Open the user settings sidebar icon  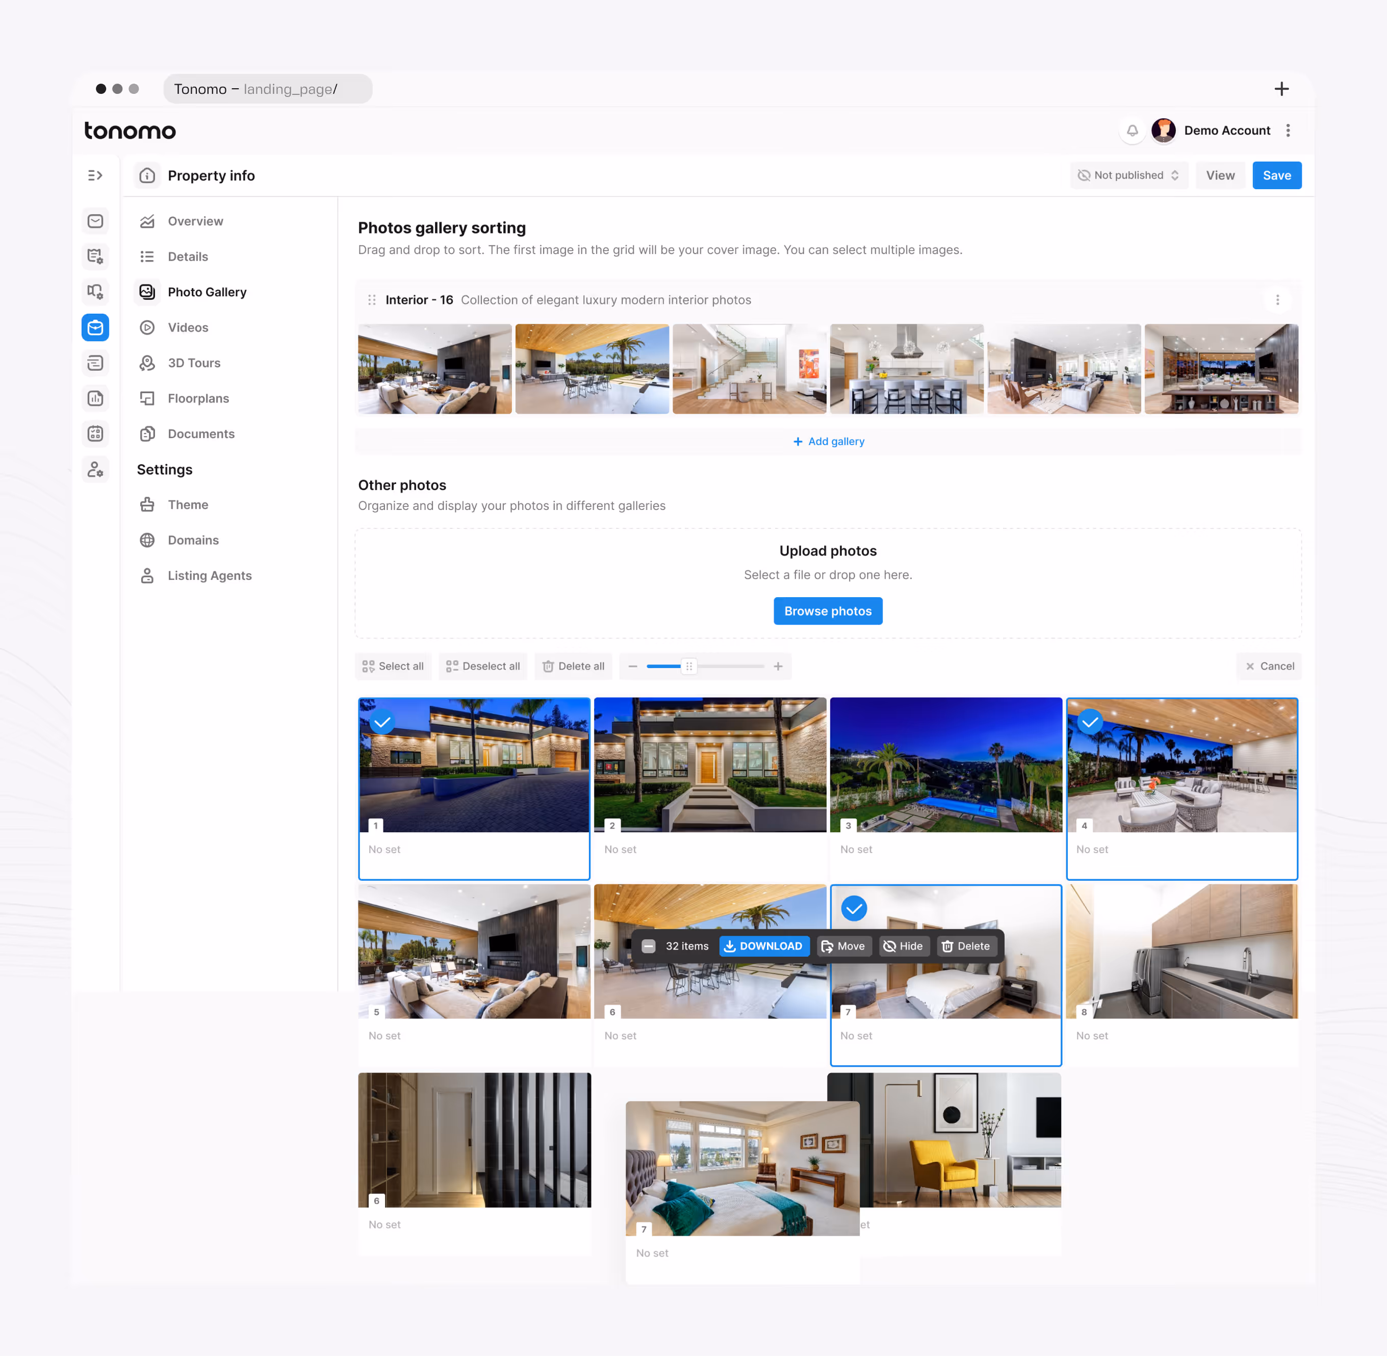[x=95, y=469]
